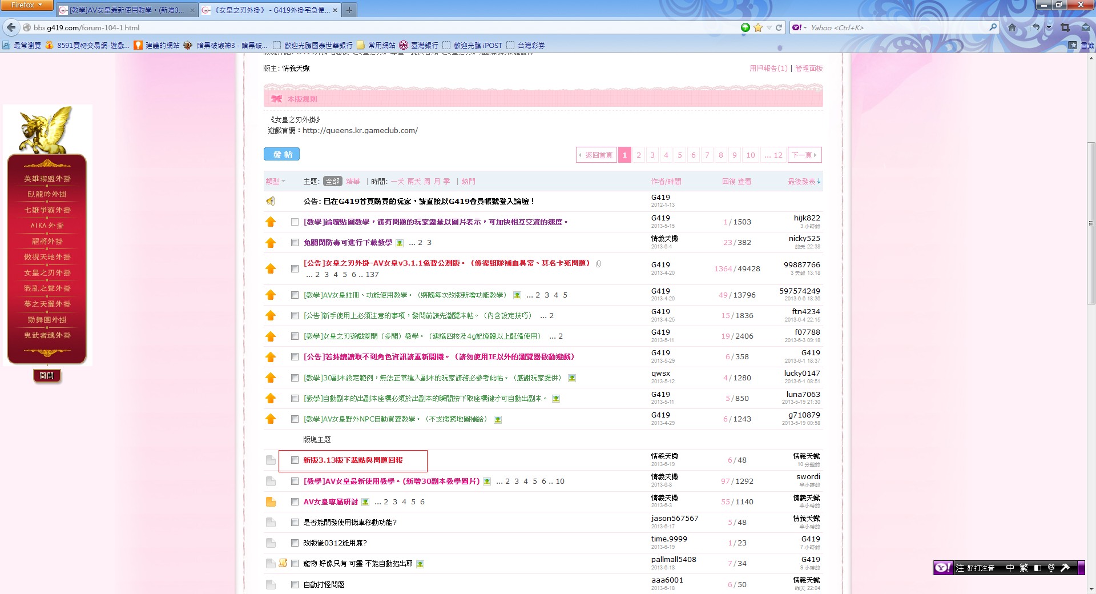
Task: Tick checkbox for 免關閉防毒可進行下載教學 thread
Action: click(x=295, y=243)
